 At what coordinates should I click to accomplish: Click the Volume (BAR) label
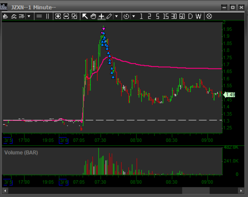pyautogui.click(x=21, y=153)
